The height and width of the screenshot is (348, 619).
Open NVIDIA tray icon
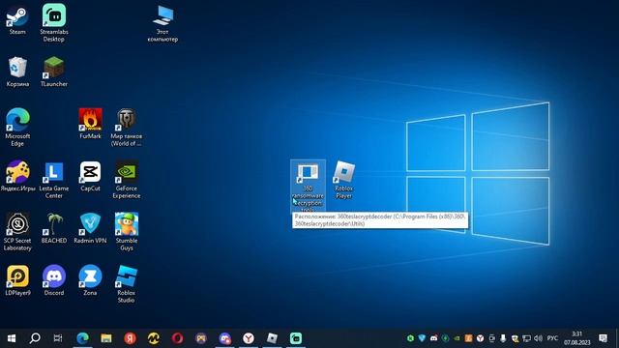point(457,338)
